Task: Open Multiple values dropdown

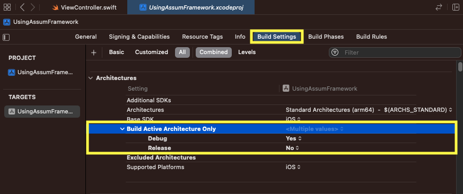Action: [x=315, y=129]
